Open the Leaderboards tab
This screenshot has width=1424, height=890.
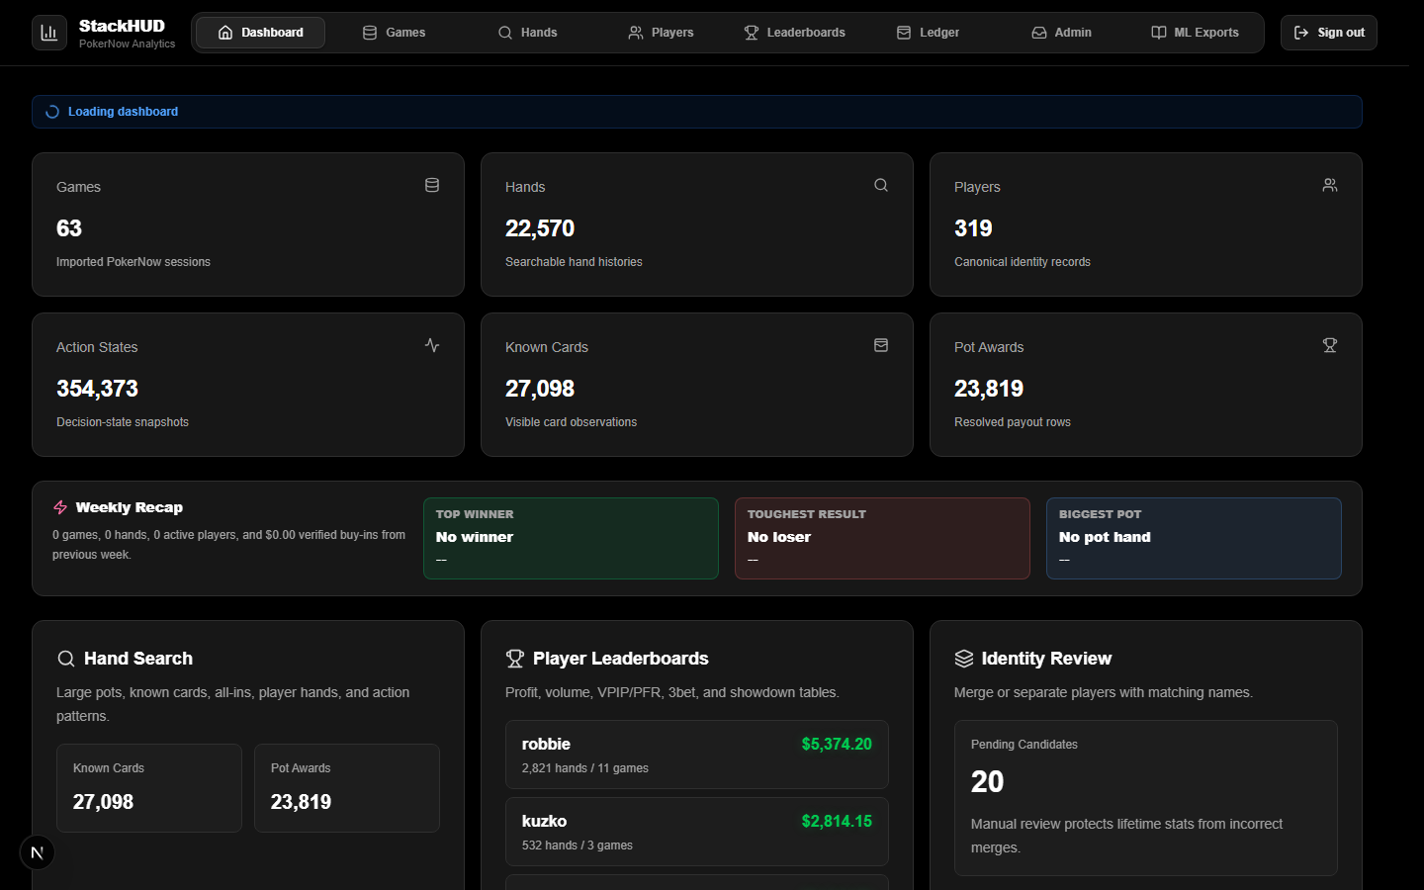794,33
